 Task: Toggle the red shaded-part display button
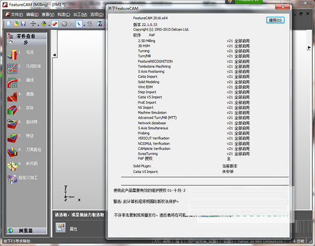tap(55, 24)
